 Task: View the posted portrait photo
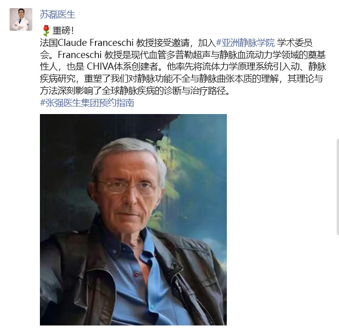pyautogui.click(x=133, y=220)
